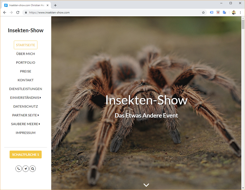The width and height of the screenshot is (245, 190).
Task: Minimize the Chrome window
Action: tap(221, 3)
